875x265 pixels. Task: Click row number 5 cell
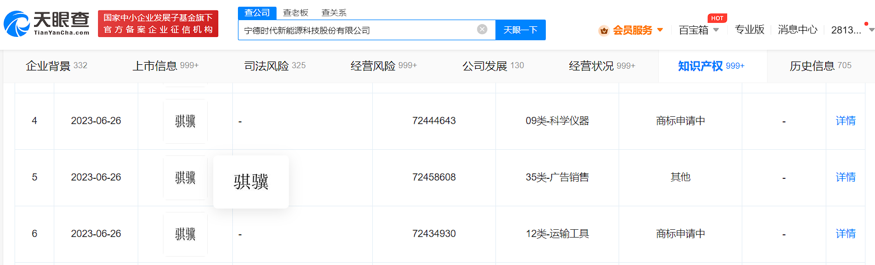(x=34, y=177)
